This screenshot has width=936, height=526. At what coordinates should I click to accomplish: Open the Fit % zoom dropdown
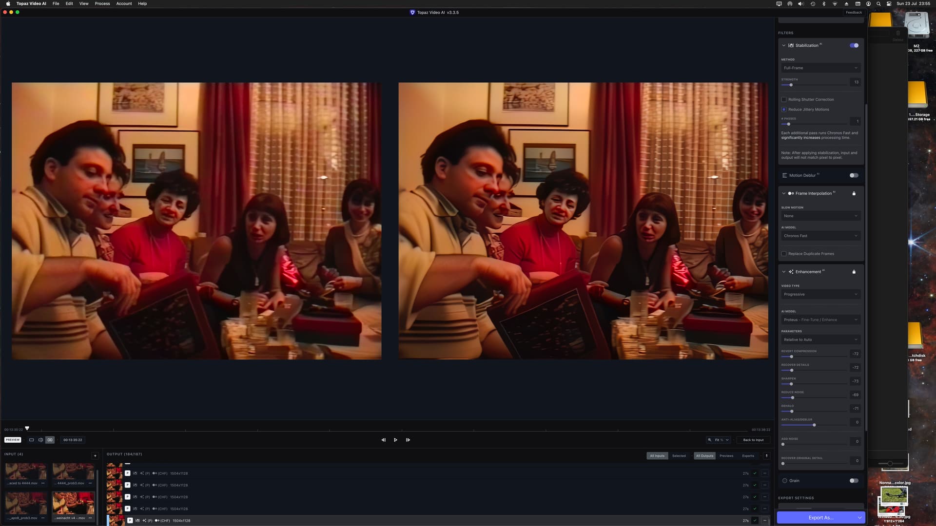tap(719, 440)
